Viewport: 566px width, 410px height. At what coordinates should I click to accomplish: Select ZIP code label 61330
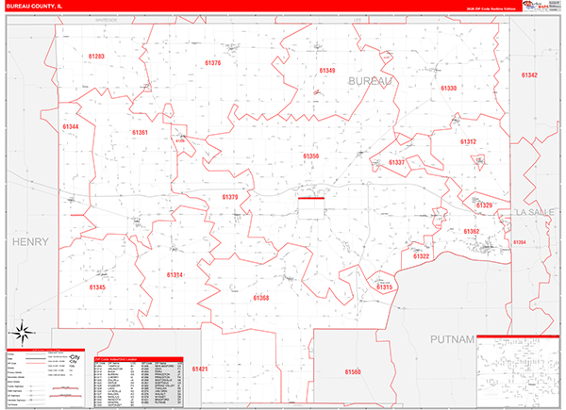click(x=449, y=89)
